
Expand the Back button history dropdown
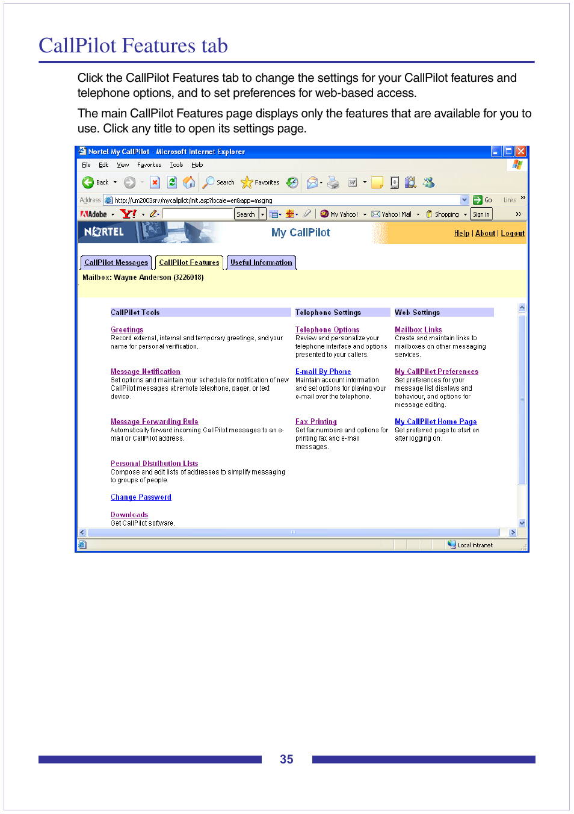pyautogui.click(x=115, y=182)
